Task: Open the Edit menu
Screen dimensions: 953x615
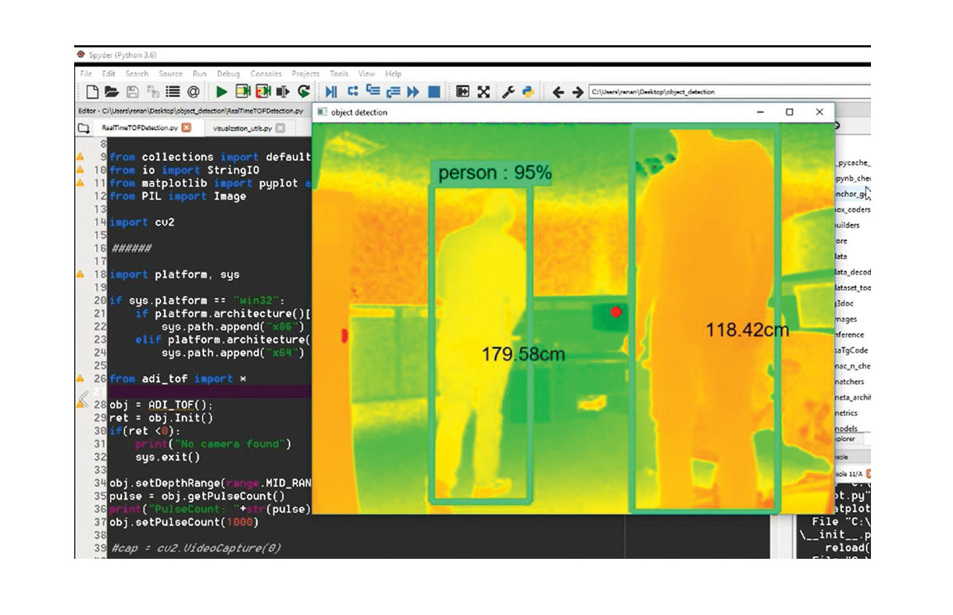Action: point(109,73)
